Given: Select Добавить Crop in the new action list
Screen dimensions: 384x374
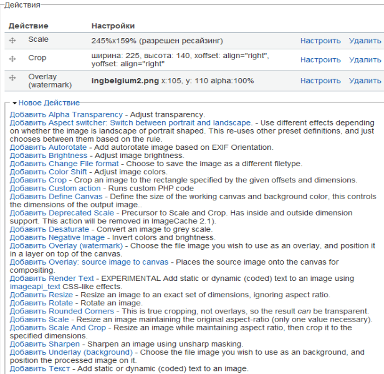Looking at the screenshot, I should [x=38, y=180].
